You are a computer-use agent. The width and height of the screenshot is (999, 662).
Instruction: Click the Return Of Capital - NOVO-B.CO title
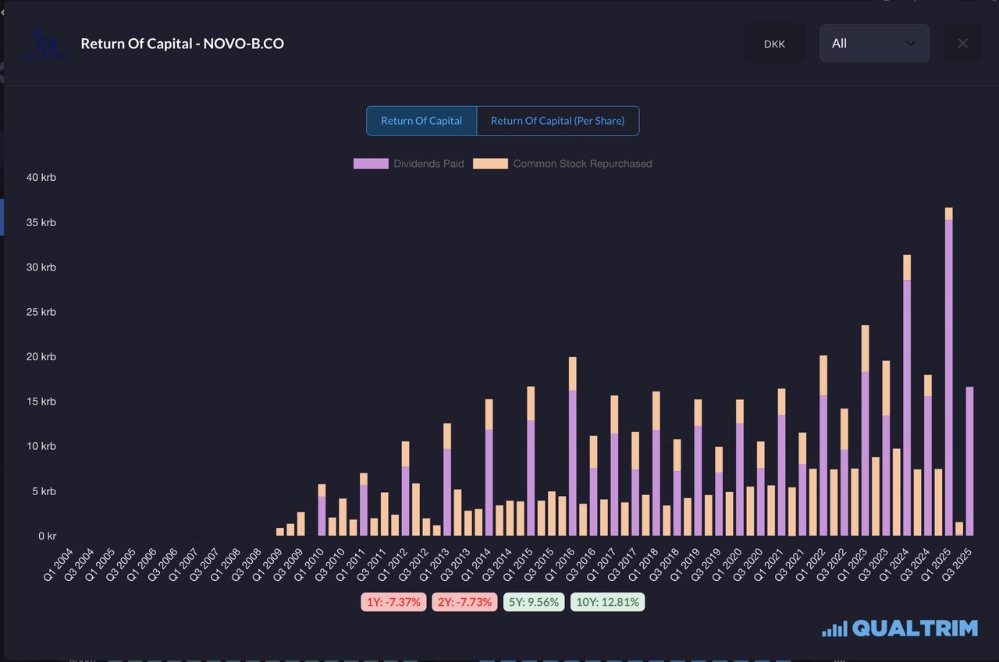(x=183, y=44)
